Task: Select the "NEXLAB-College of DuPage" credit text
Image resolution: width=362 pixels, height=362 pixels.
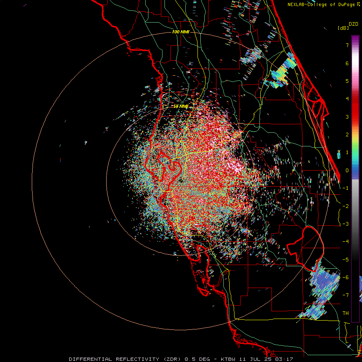Action: pos(321,4)
